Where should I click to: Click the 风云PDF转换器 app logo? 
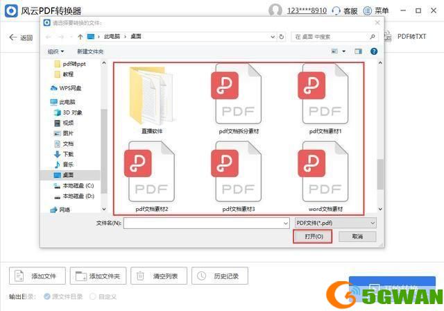click(x=11, y=11)
